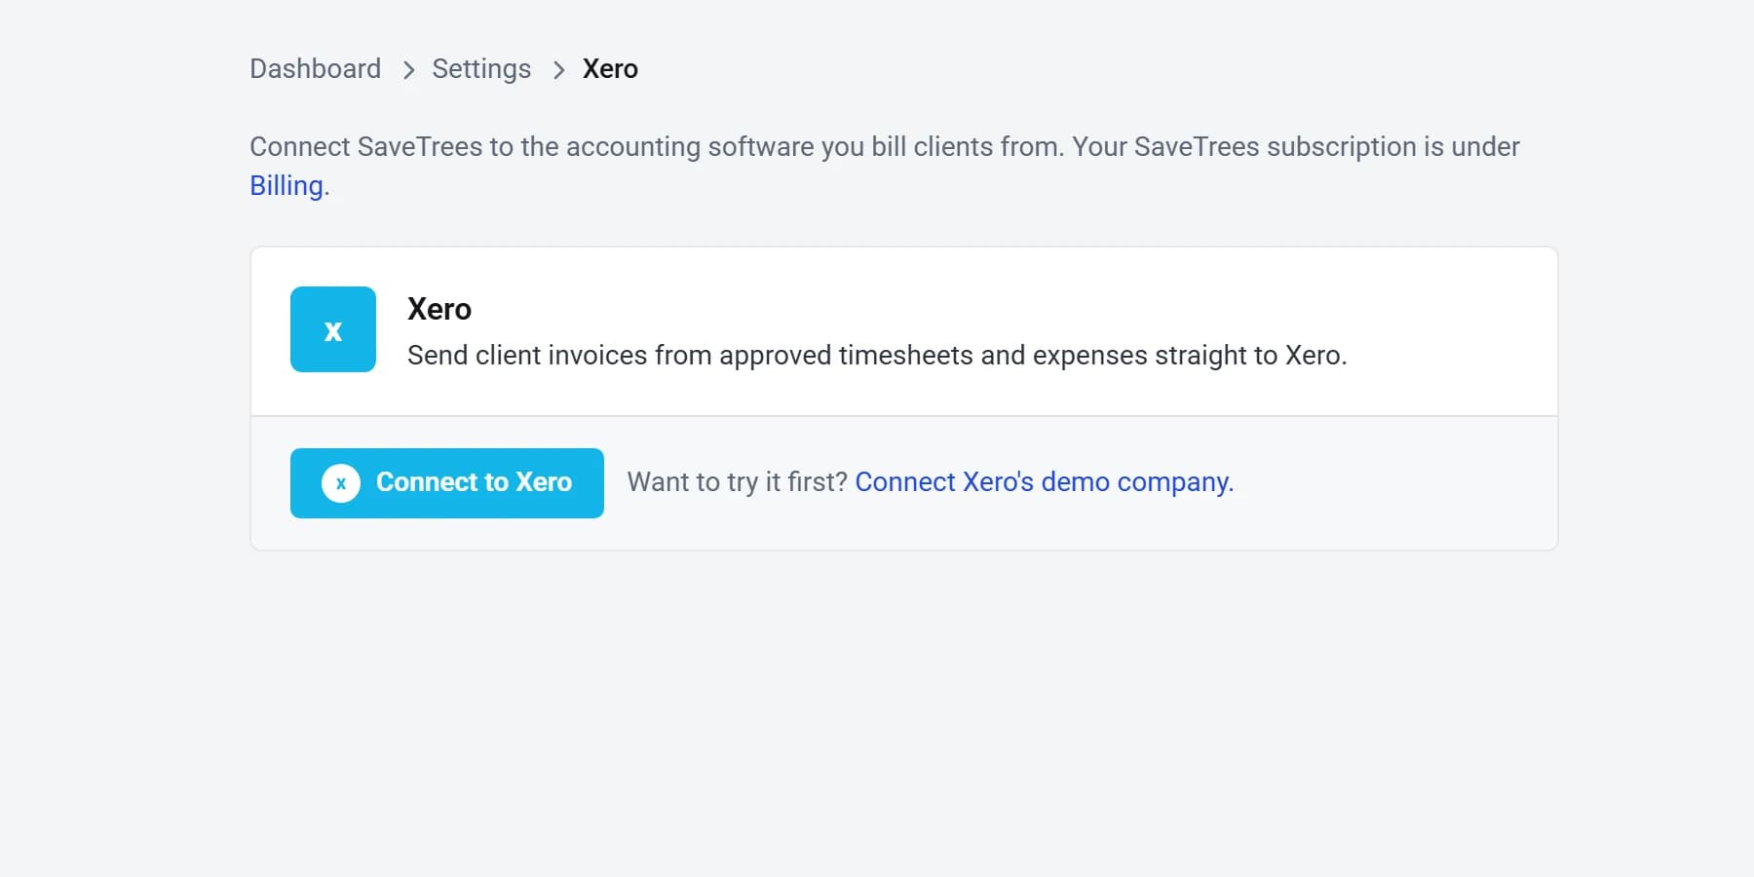The height and width of the screenshot is (877, 1754).
Task: Connect Xero's demo company link
Action: [x=1045, y=482]
